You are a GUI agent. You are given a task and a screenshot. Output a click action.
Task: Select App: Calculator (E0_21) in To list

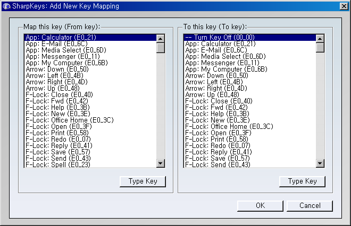tap(249, 44)
